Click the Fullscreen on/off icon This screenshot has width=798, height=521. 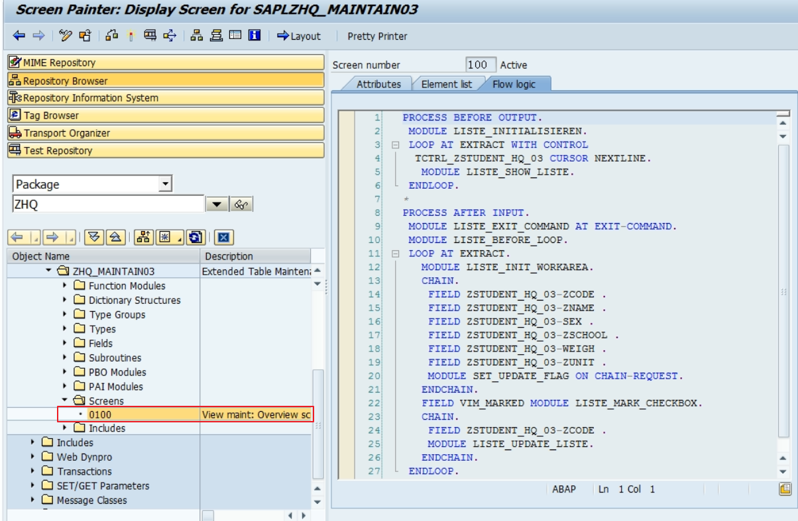click(x=235, y=36)
